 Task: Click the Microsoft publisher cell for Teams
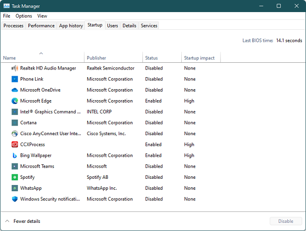tap(96, 166)
